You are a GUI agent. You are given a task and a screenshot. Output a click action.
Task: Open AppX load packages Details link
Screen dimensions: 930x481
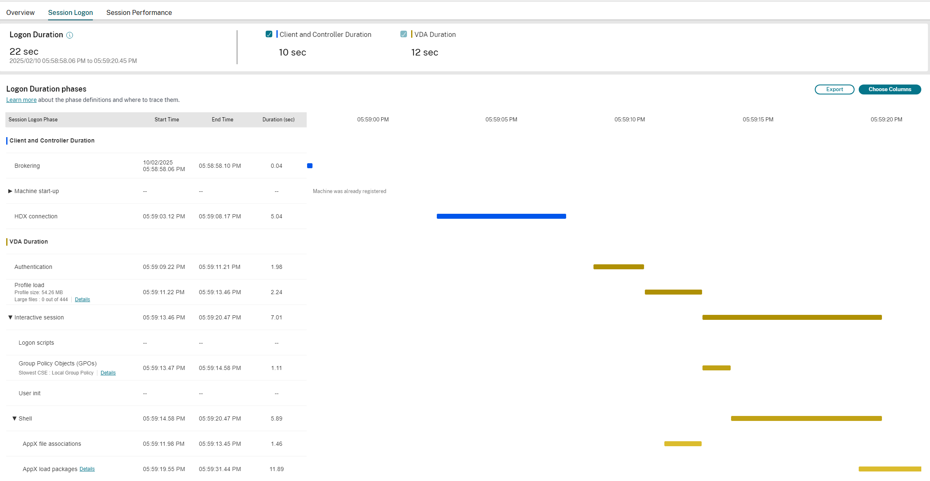pos(87,469)
